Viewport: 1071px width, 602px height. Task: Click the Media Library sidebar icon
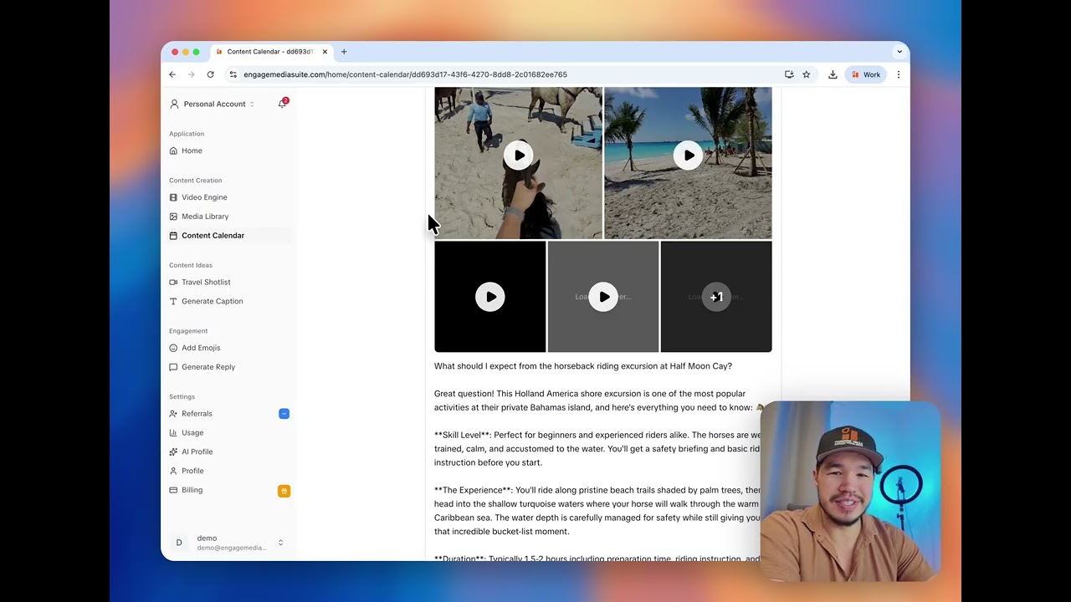173,217
